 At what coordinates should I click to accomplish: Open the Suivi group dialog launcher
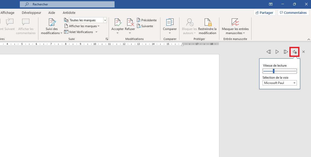point(107,39)
